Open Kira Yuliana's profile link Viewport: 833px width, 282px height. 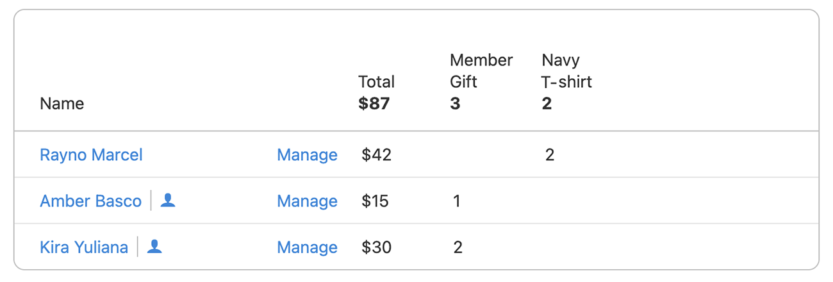pyautogui.click(x=84, y=247)
